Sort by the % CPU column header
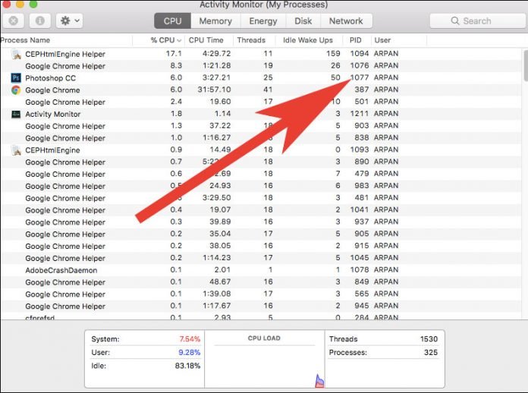528x393 pixels. 161,40
